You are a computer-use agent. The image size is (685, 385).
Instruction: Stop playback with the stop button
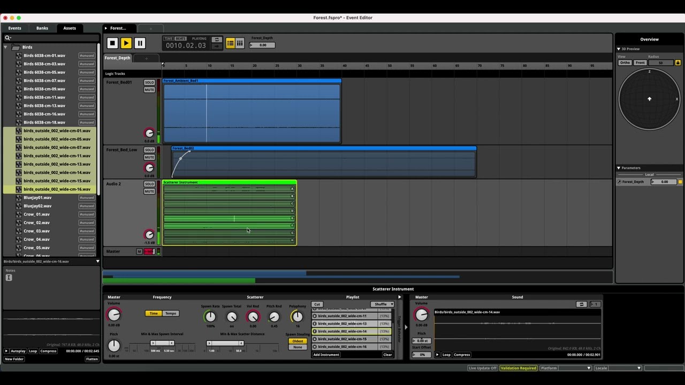tap(112, 43)
